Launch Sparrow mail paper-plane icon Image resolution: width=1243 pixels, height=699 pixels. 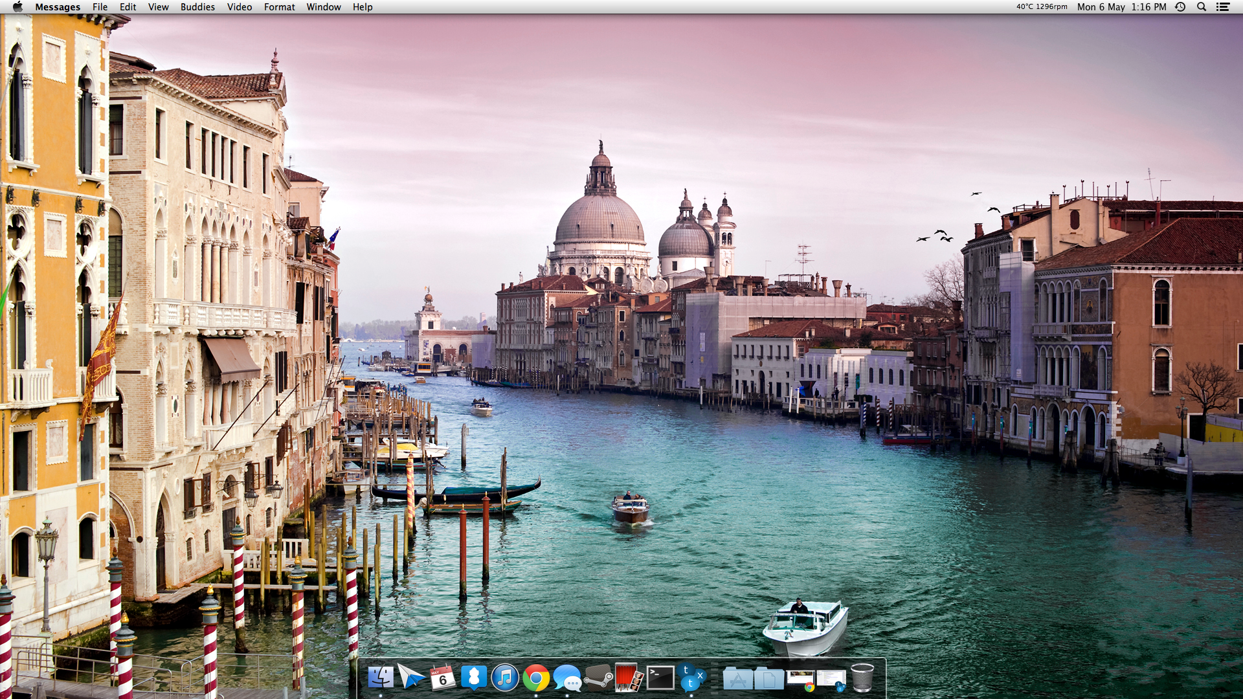point(411,678)
